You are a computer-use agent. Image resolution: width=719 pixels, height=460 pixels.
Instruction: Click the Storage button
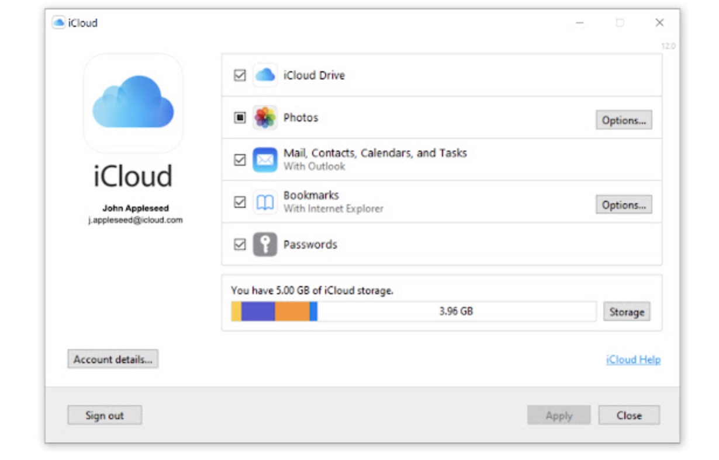click(x=626, y=312)
